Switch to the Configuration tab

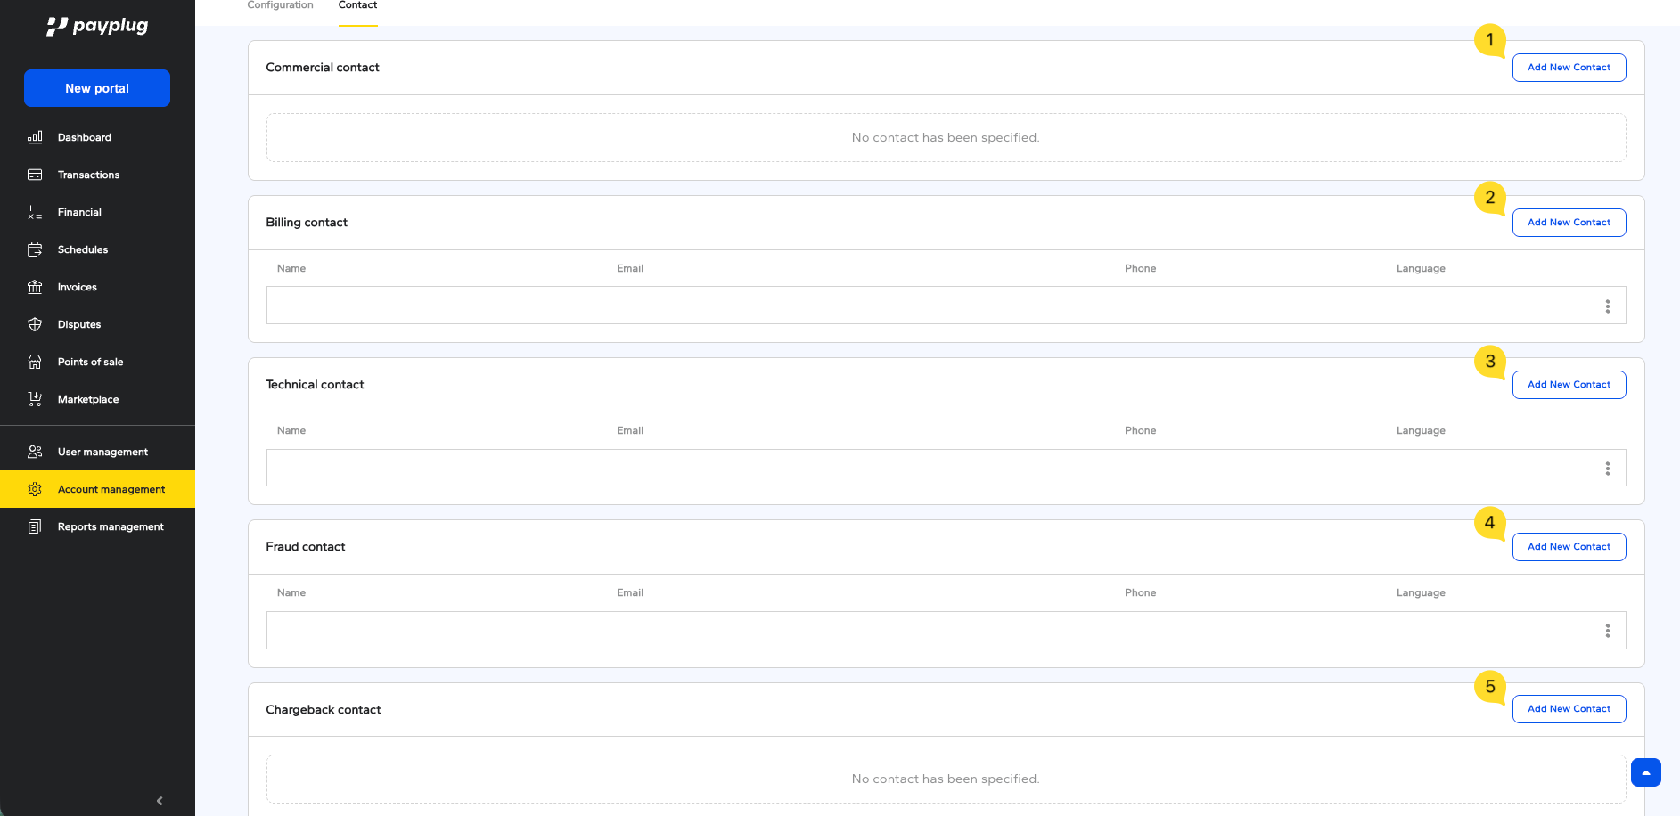280,6
